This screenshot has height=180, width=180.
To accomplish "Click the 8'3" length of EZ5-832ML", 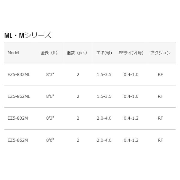I will pyautogui.click(x=50, y=75).
